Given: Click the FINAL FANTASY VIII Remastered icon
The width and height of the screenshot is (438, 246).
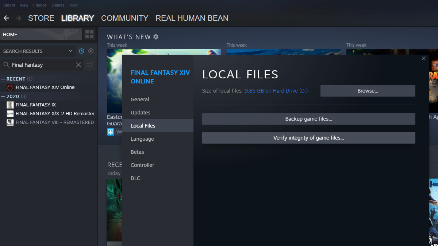Looking at the screenshot, I should point(10,122).
